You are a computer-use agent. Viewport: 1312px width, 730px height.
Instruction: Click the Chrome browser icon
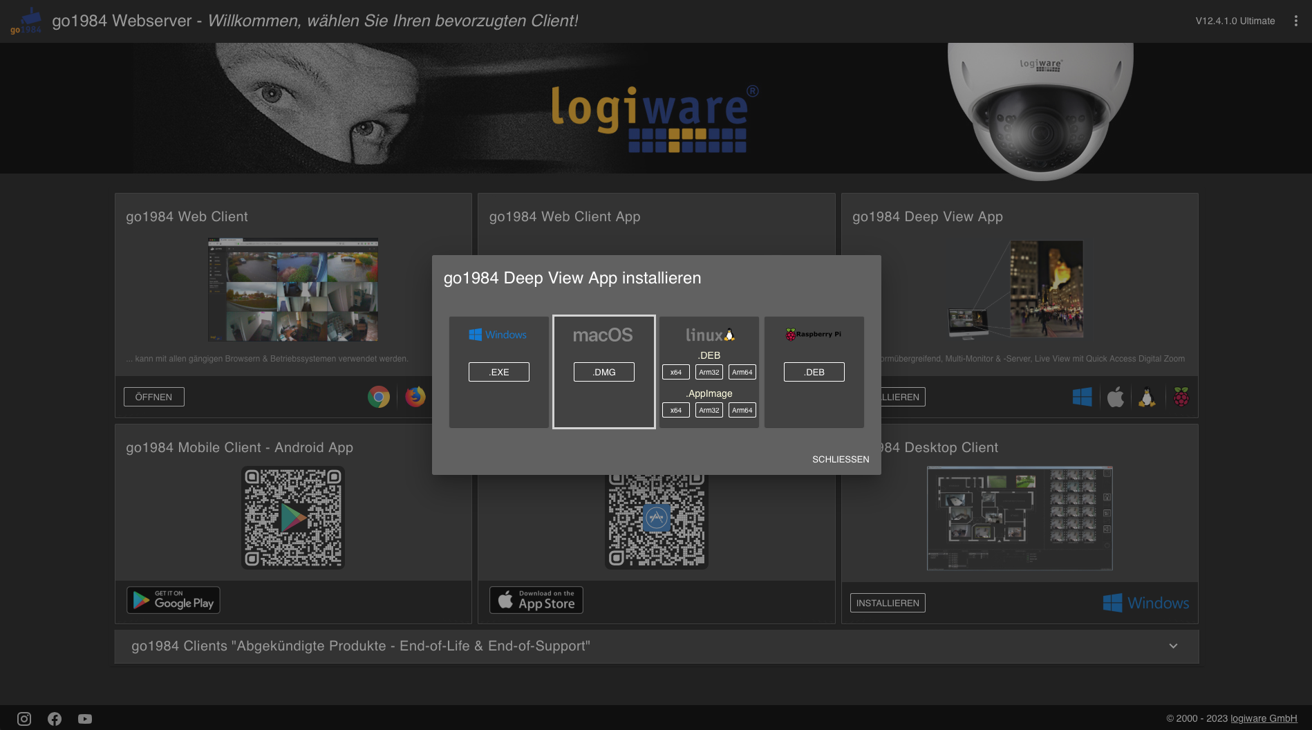[x=379, y=397]
